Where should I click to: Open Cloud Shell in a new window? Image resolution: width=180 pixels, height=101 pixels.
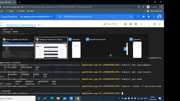pyautogui.click(x=155, y=24)
